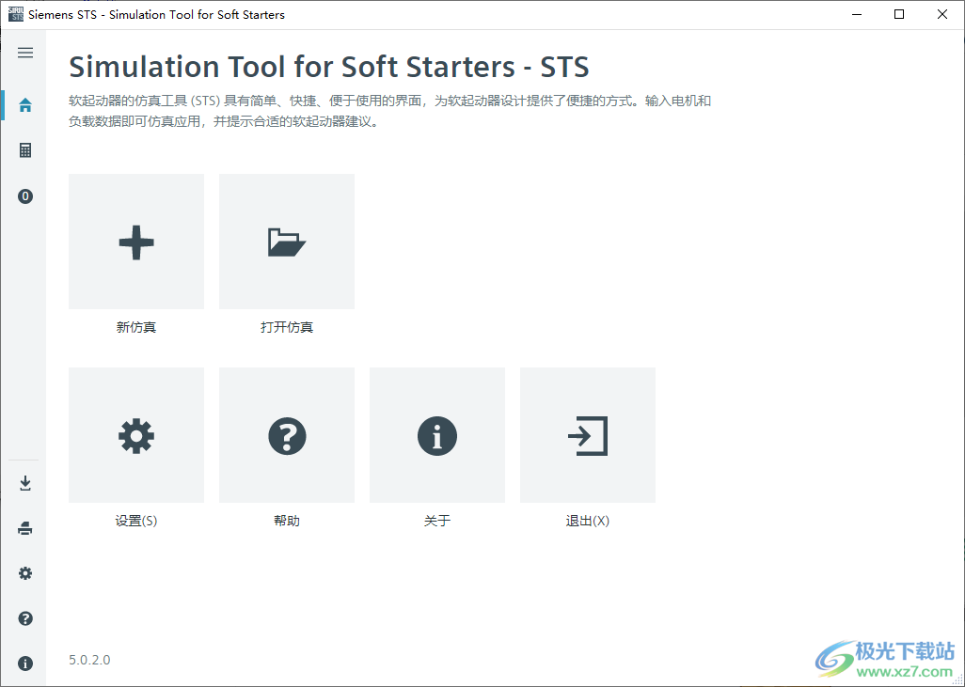Open the 打开仿真 folder tile
Image resolution: width=965 pixels, height=687 pixels.
(287, 242)
